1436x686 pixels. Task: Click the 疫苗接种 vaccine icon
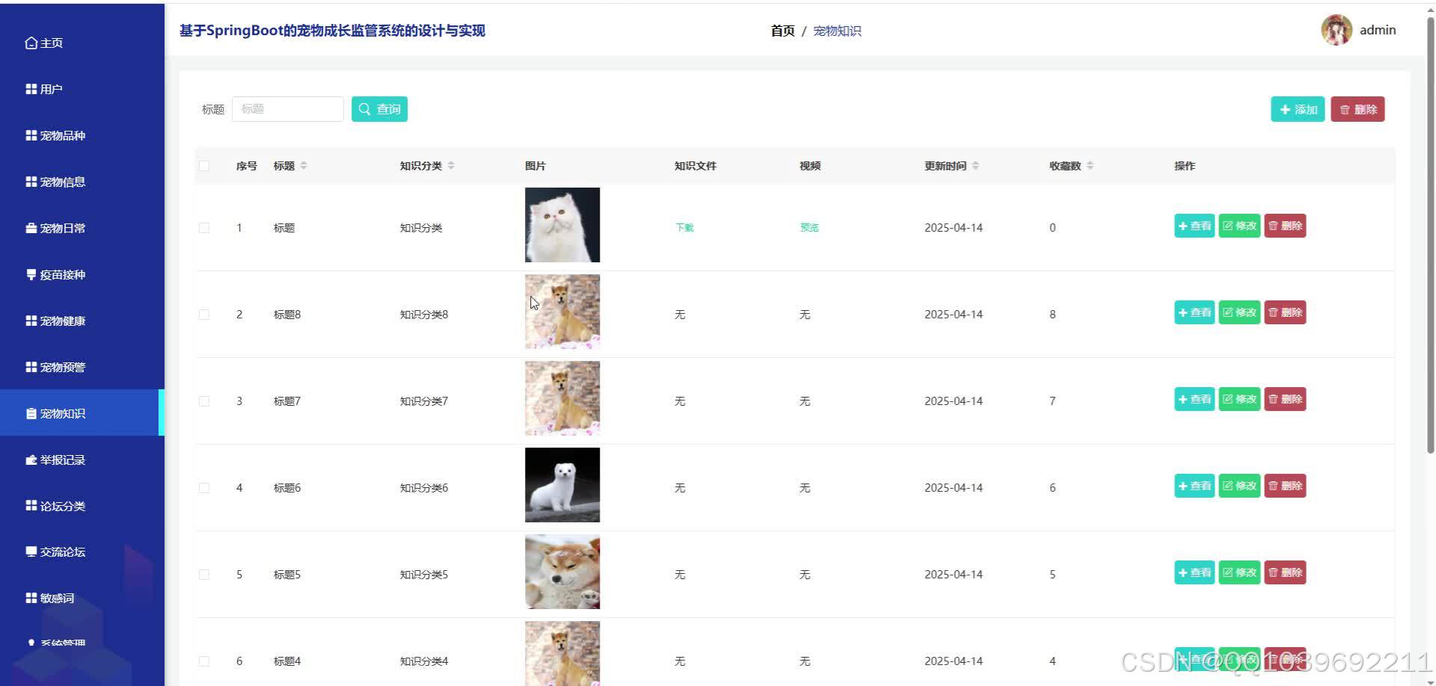point(29,274)
